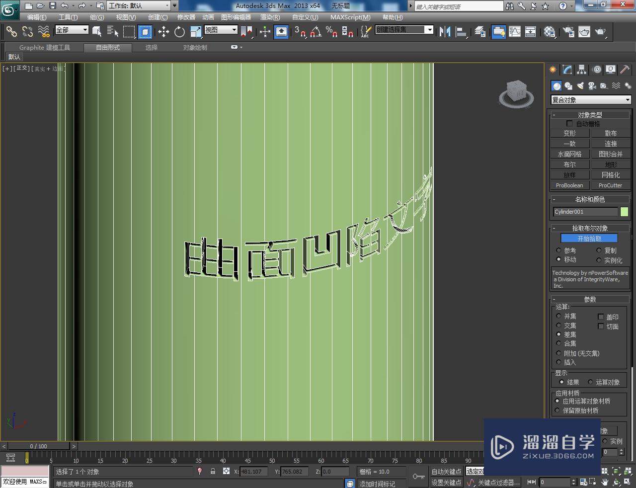The width and height of the screenshot is (636, 488).
Task: Switch to 自由形式 ribbon tab
Action: pos(108,48)
